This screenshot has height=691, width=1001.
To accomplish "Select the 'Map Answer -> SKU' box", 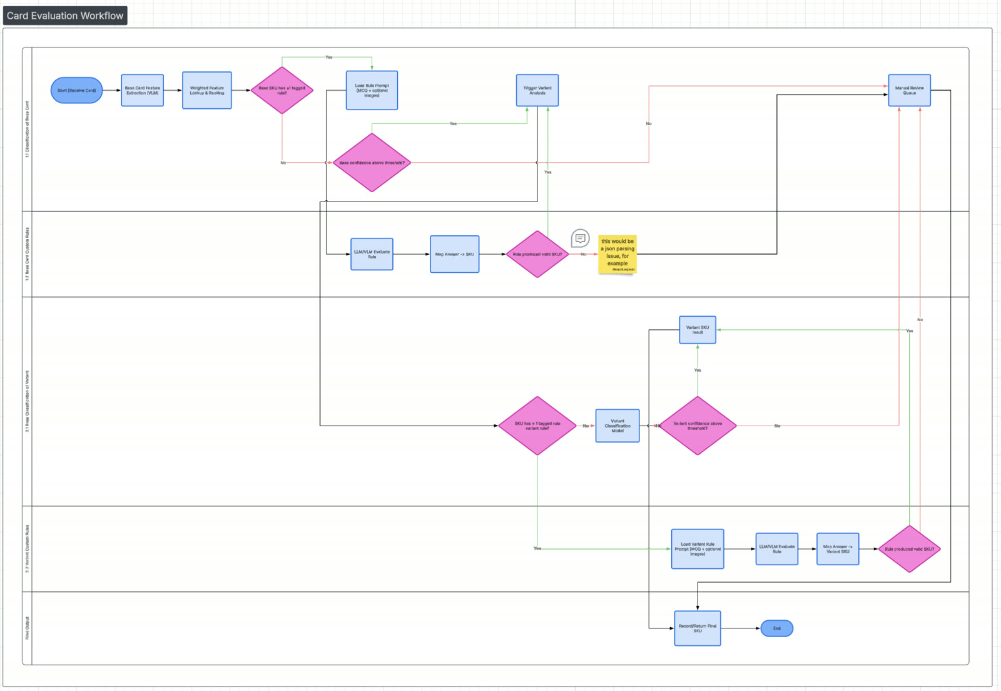I will click(455, 254).
